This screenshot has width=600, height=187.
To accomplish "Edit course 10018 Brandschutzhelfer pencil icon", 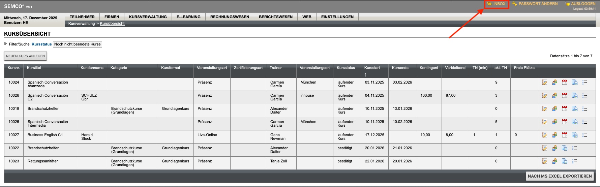I will pyautogui.click(x=544, y=109).
